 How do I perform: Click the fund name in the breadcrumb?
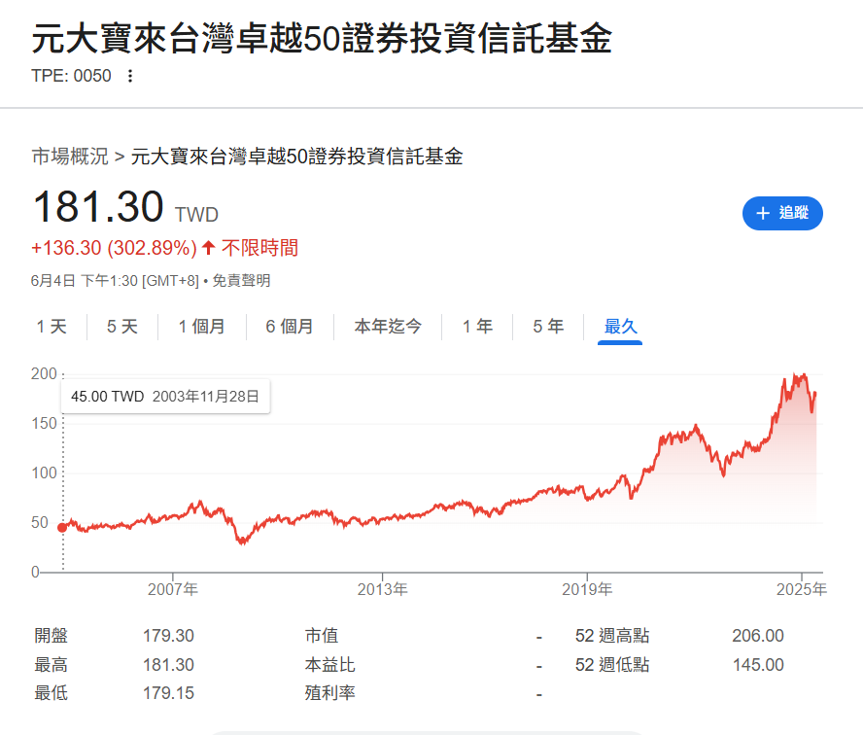296,157
